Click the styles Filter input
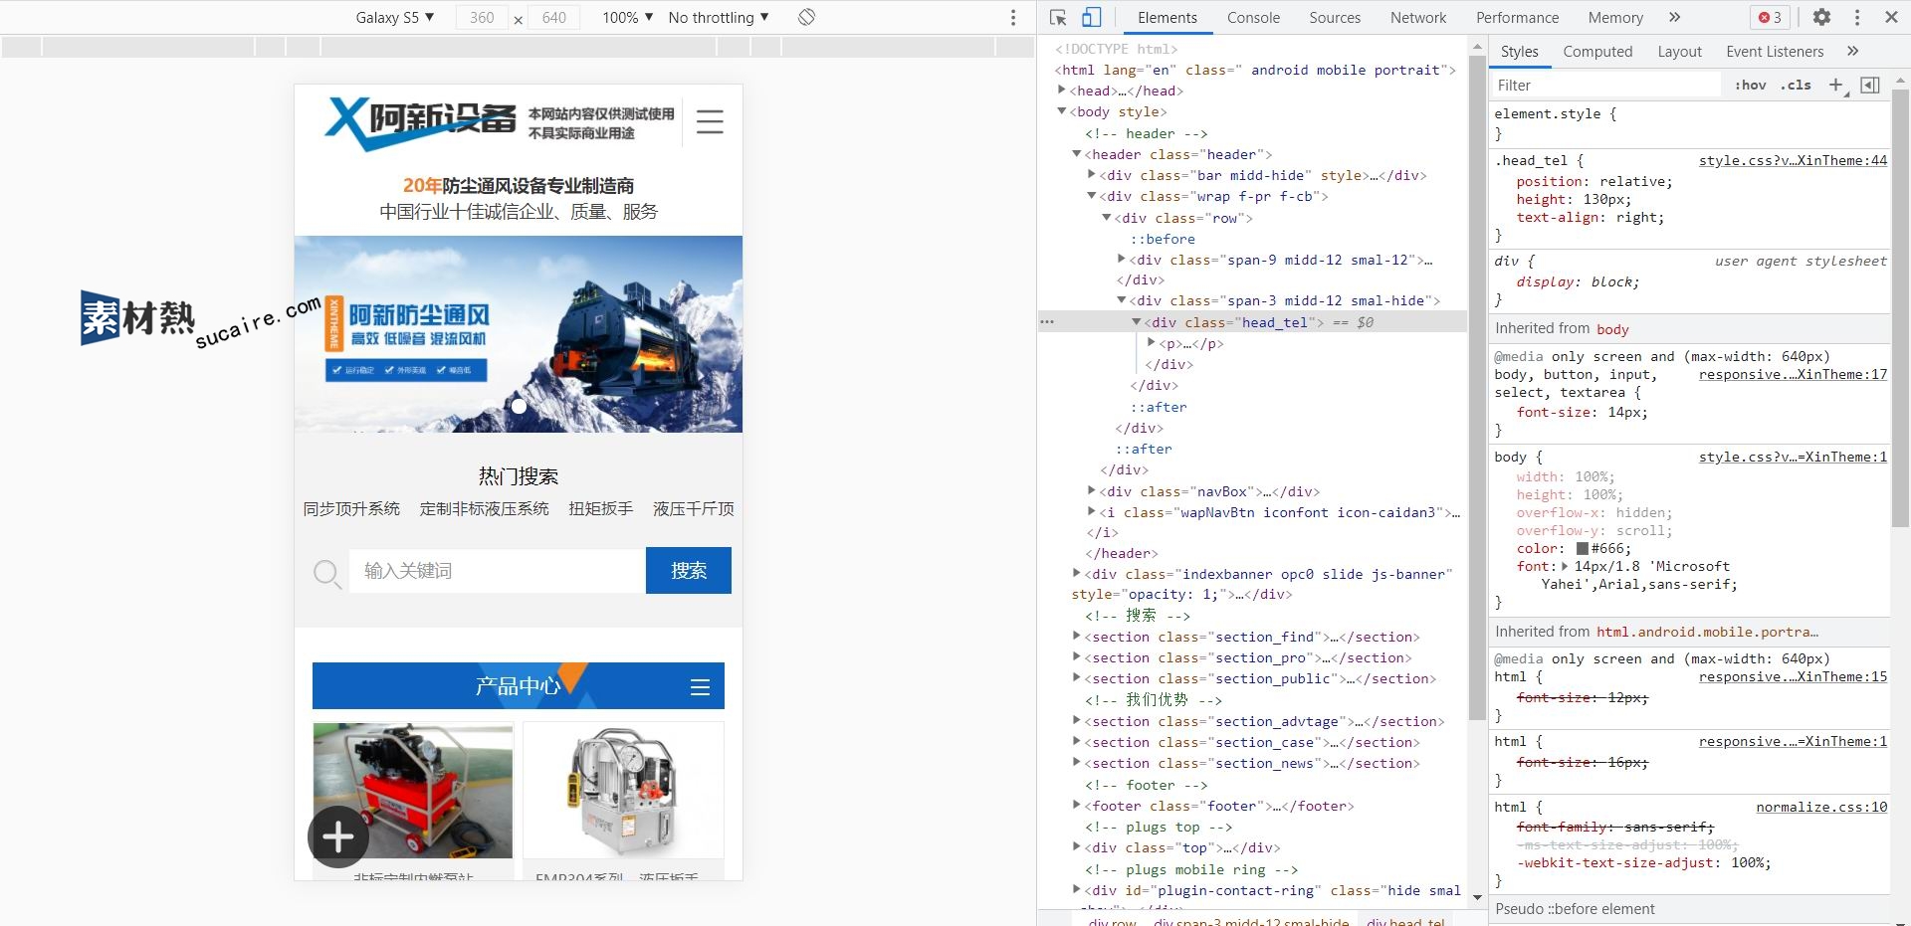The image size is (1911, 926). click(1604, 86)
